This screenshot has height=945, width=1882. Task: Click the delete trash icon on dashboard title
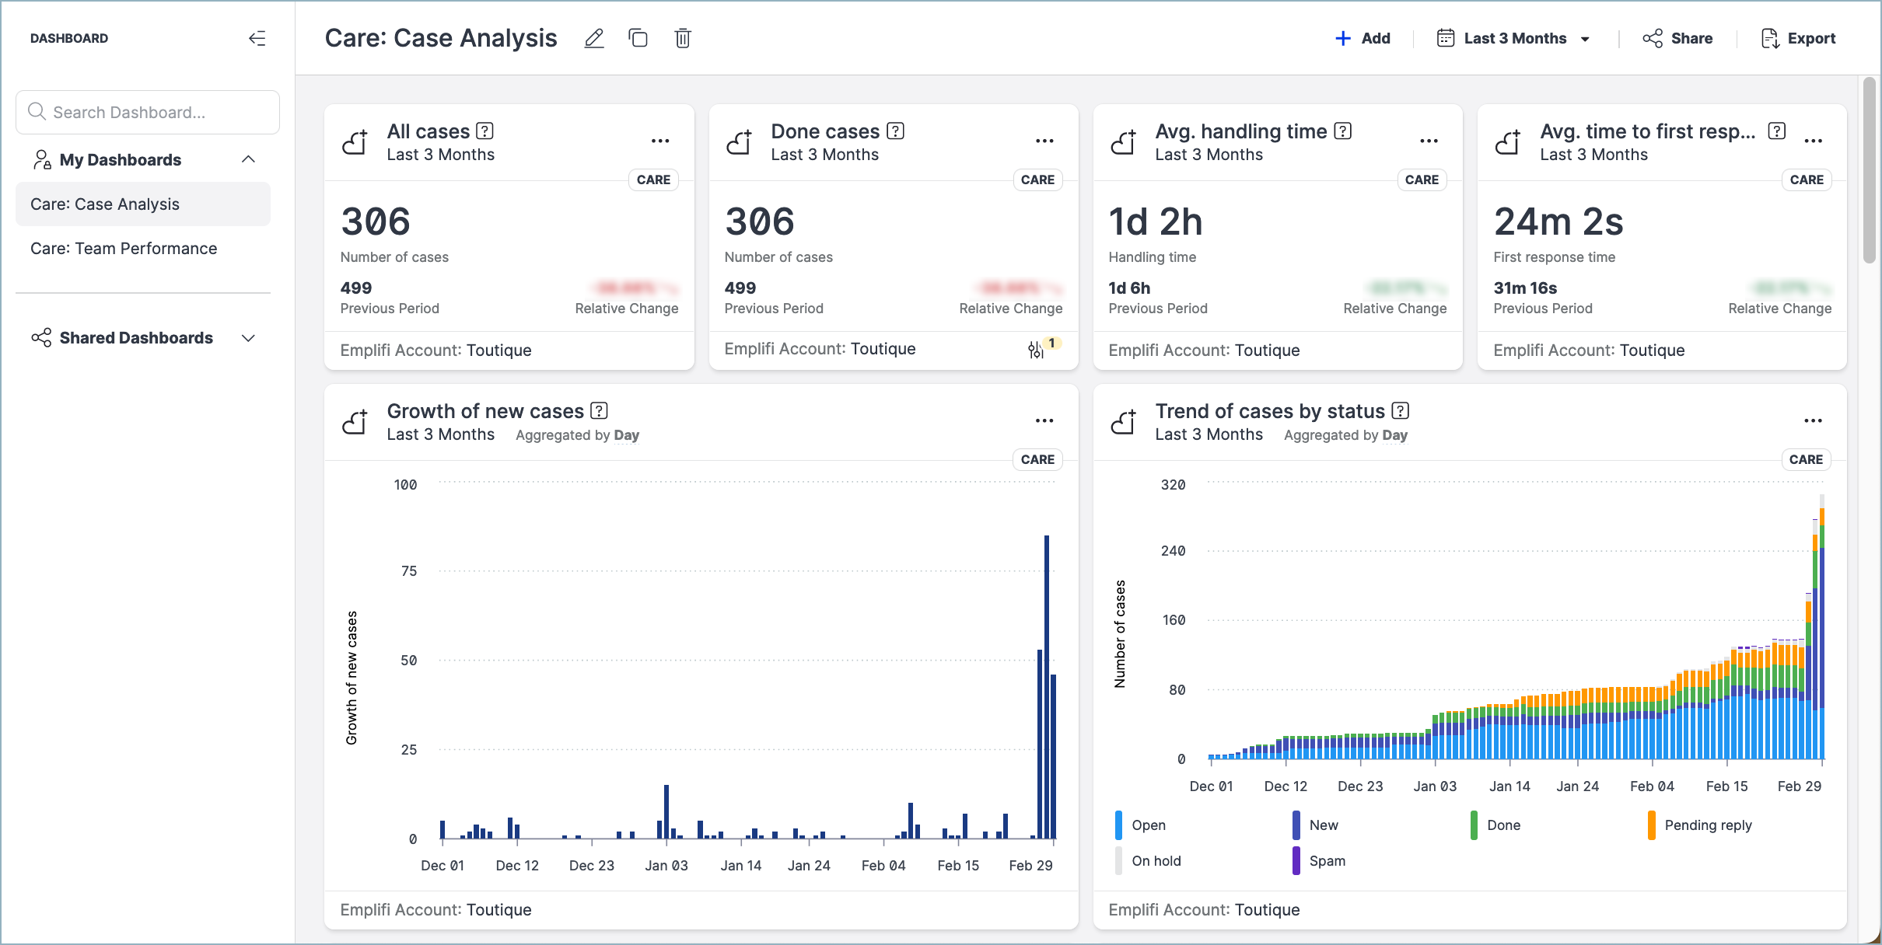(684, 39)
